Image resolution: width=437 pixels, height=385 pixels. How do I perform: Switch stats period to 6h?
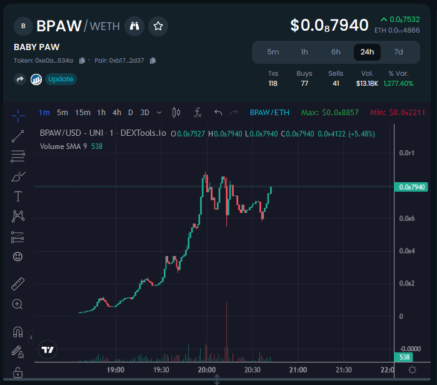(336, 52)
